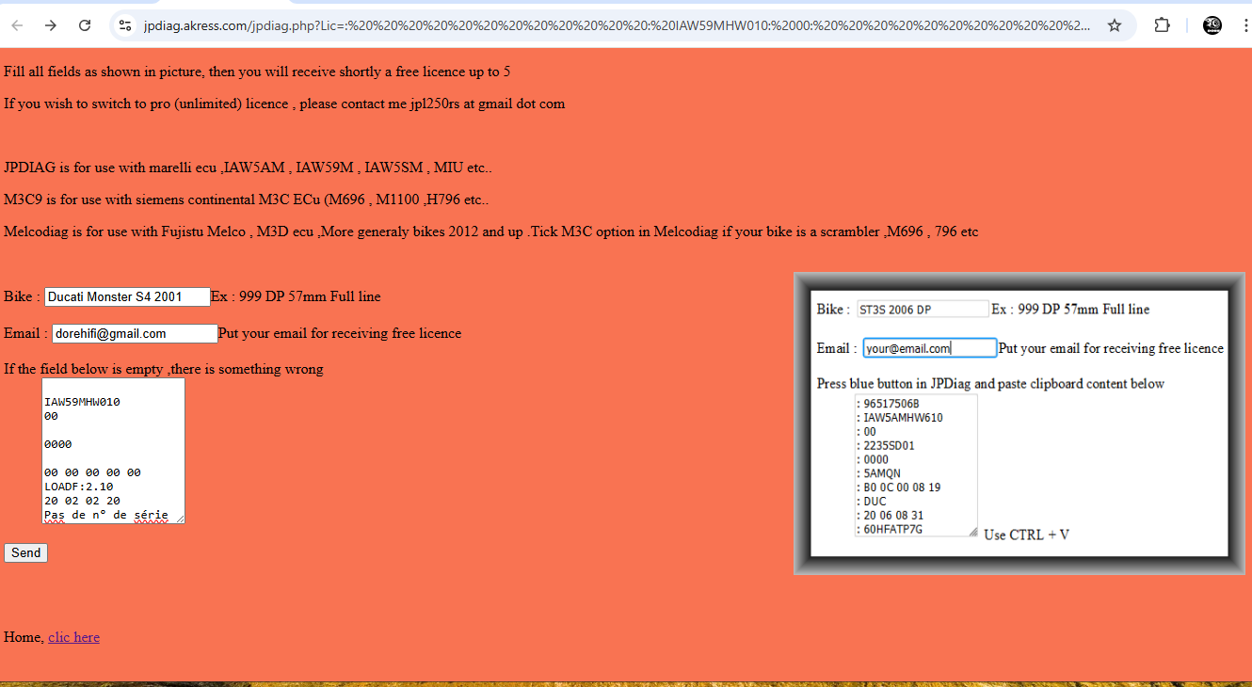
Task: Go back to the previous page
Action: coord(17,25)
